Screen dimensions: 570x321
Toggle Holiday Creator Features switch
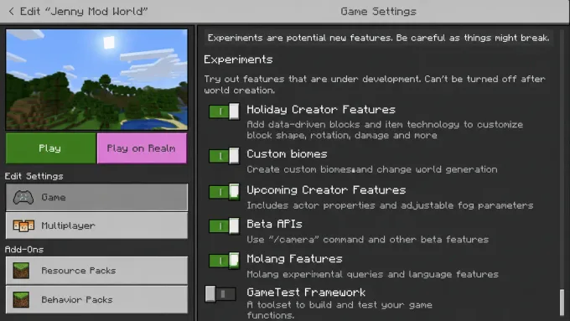tap(224, 111)
